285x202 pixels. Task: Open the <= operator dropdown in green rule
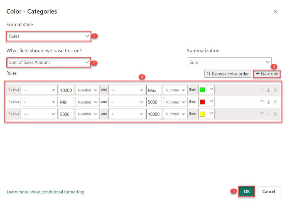[x=127, y=90]
